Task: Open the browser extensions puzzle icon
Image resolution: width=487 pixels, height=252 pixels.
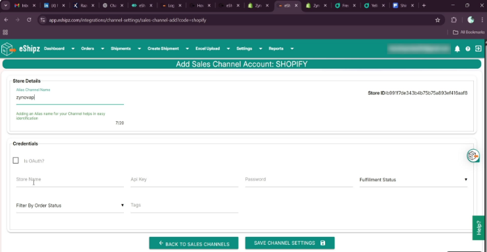Action: tap(454, 20)
